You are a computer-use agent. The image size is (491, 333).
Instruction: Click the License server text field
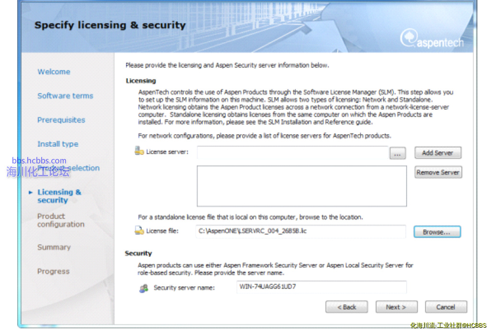292,153
